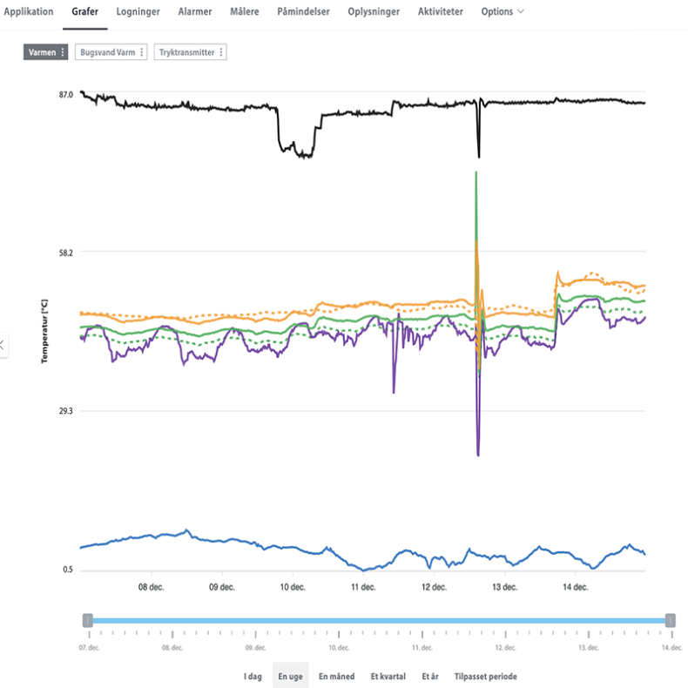Show the Aktiviteter tab
The height and width of the screenshot is (688, 688).
coord(440,12)
